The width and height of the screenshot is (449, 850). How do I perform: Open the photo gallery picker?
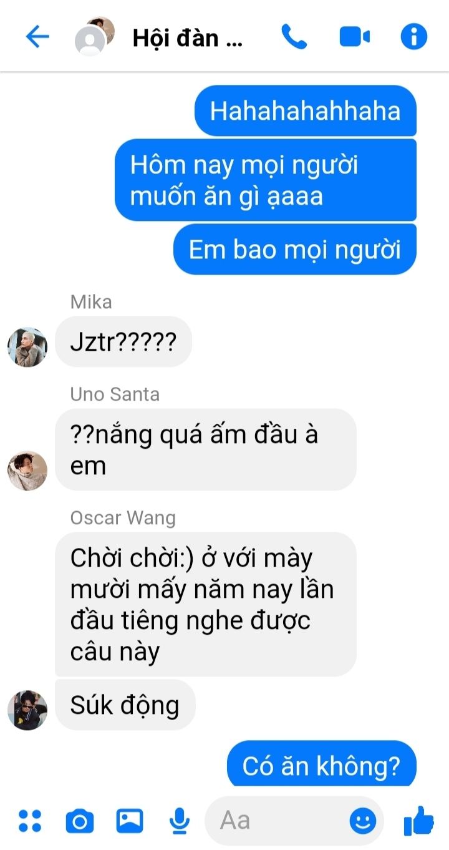point(129,821)
